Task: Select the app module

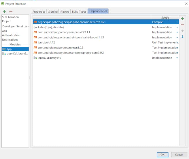Action: [15, 49]
